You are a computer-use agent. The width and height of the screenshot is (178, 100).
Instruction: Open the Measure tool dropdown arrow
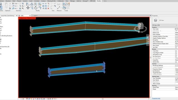pos(61,8)
